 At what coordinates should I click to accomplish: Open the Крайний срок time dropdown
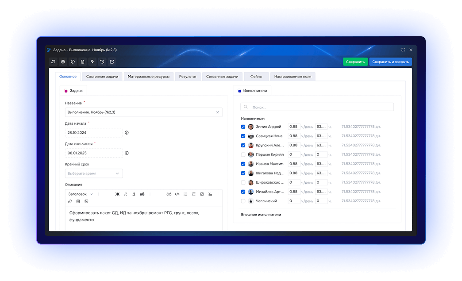[94, 173]
